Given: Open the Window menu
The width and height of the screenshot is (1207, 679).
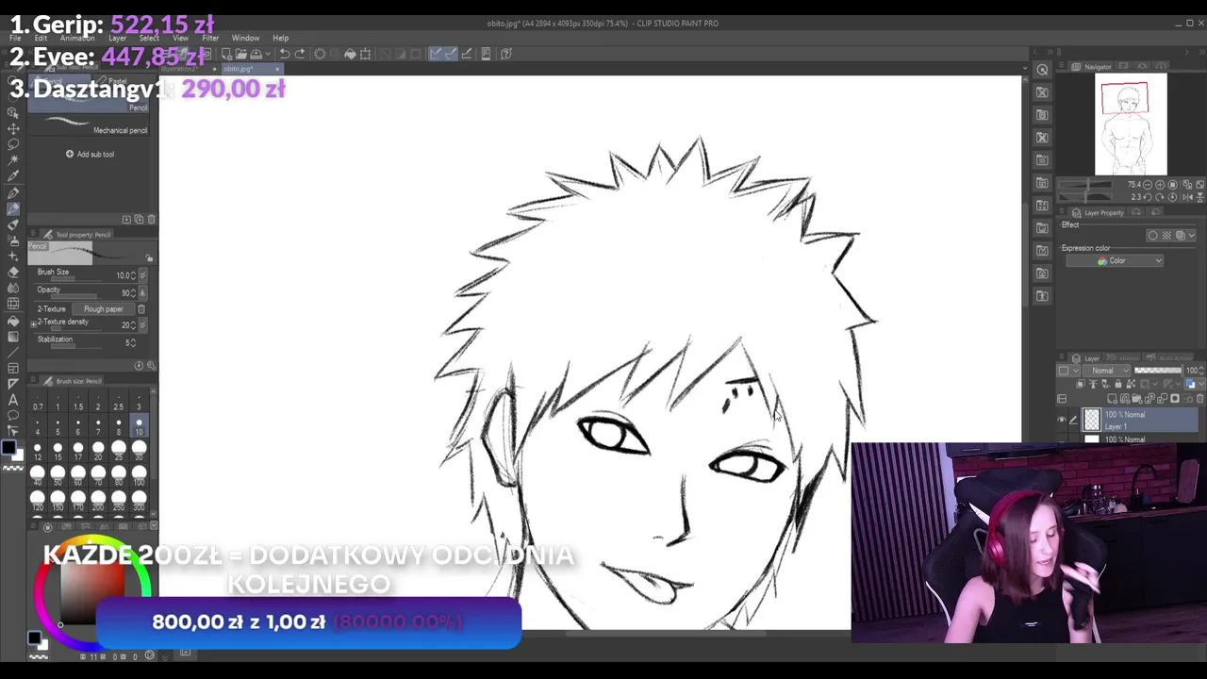Looking at the screenshot, I should tap(245, 38).
